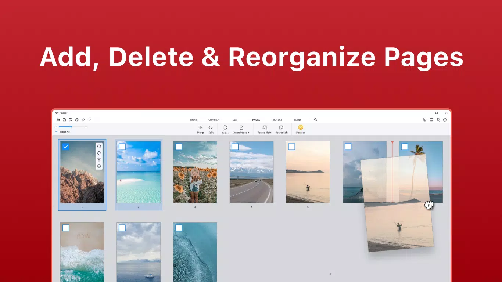Click the trash icon on page 1
Screen dimensions: 502x282
point(99,160)
